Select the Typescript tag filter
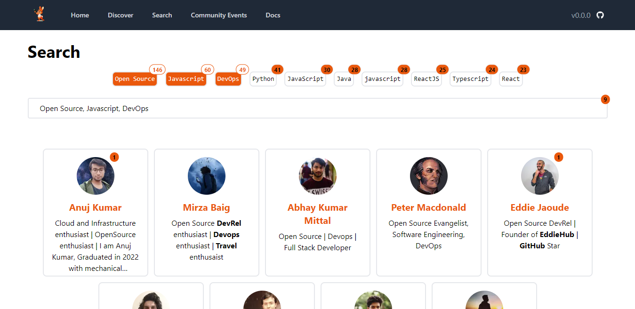 coord(470,79)
